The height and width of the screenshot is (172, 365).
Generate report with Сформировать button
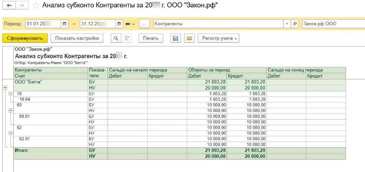(25, 38)
